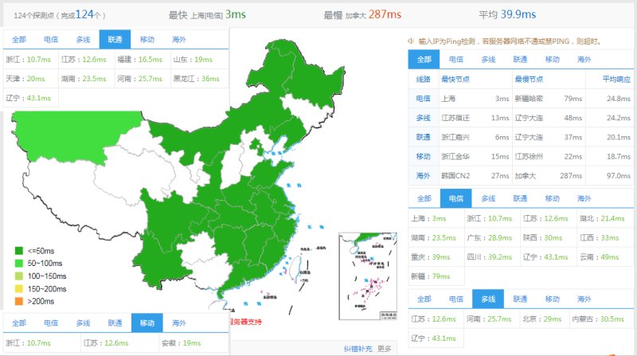Open 全部 tab above the 线路 summary table

point(424,59)
